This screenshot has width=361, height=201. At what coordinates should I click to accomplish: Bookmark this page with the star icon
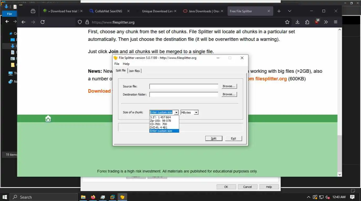click(287, 22)
